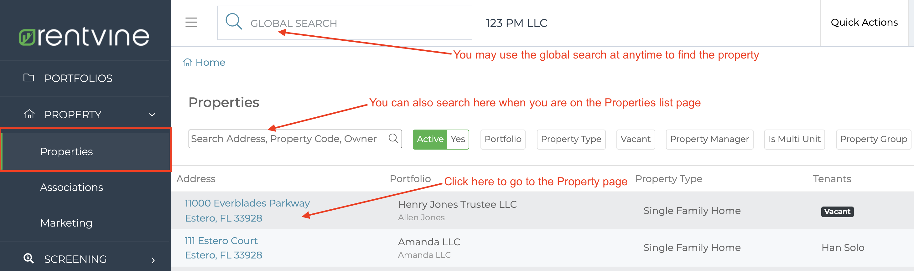
Task: Open the Marketing sidebar item
Action: 66,223
